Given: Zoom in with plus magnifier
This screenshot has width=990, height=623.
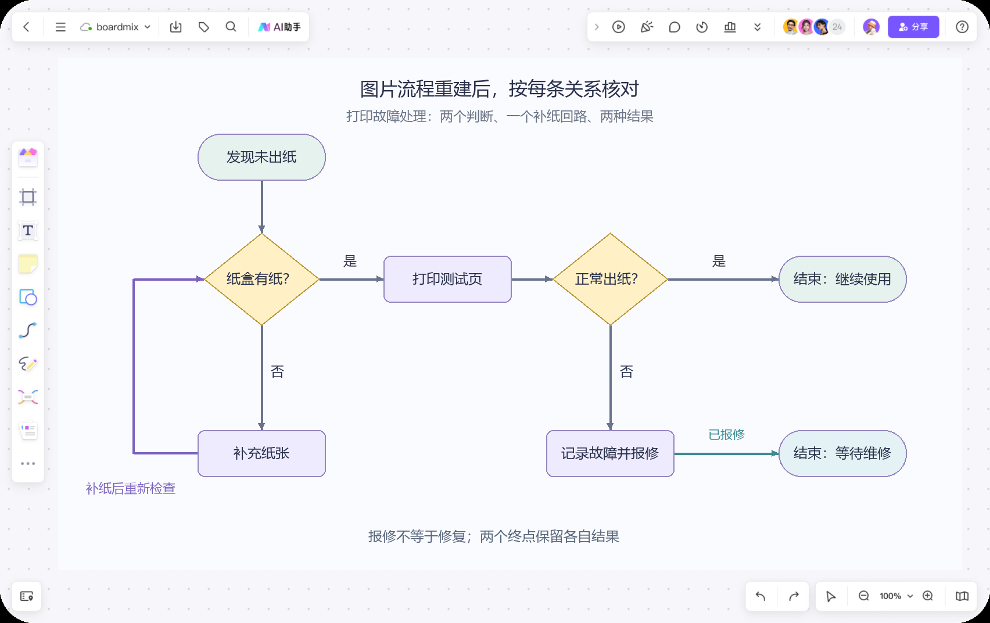Looking at the screenshot, I should coord(928,596).
